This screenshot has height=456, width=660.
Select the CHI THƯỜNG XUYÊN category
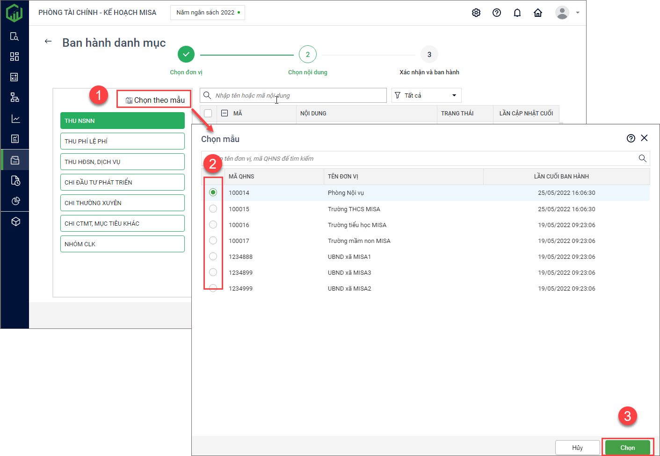point(123,203)
